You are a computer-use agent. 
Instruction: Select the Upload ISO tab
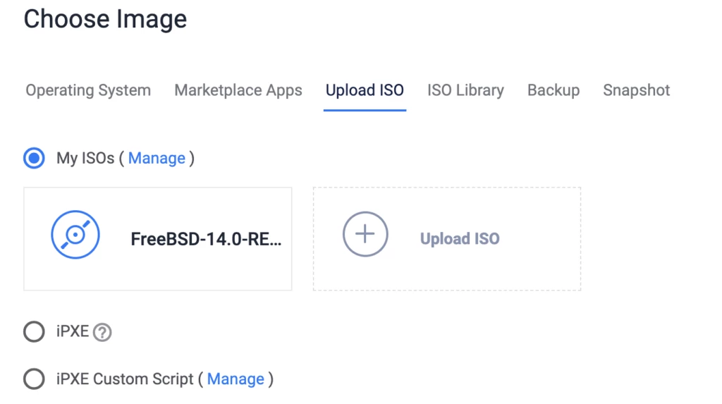click(x=365, y=90)
